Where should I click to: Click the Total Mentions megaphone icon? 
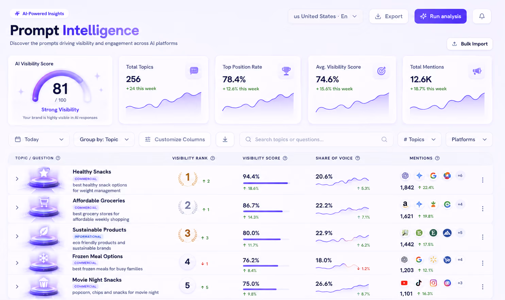tap(477, 71)
